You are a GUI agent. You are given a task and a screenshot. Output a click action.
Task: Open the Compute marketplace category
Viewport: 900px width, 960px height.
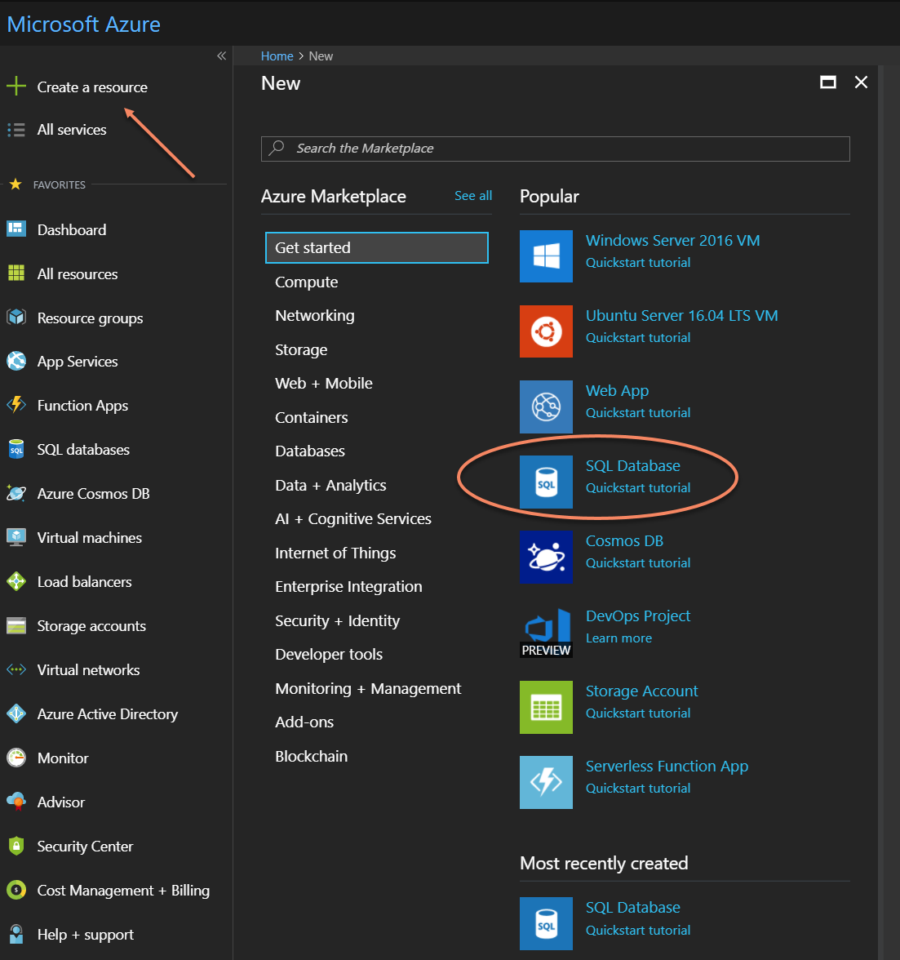pyautogui.click(x=307, y=282)
